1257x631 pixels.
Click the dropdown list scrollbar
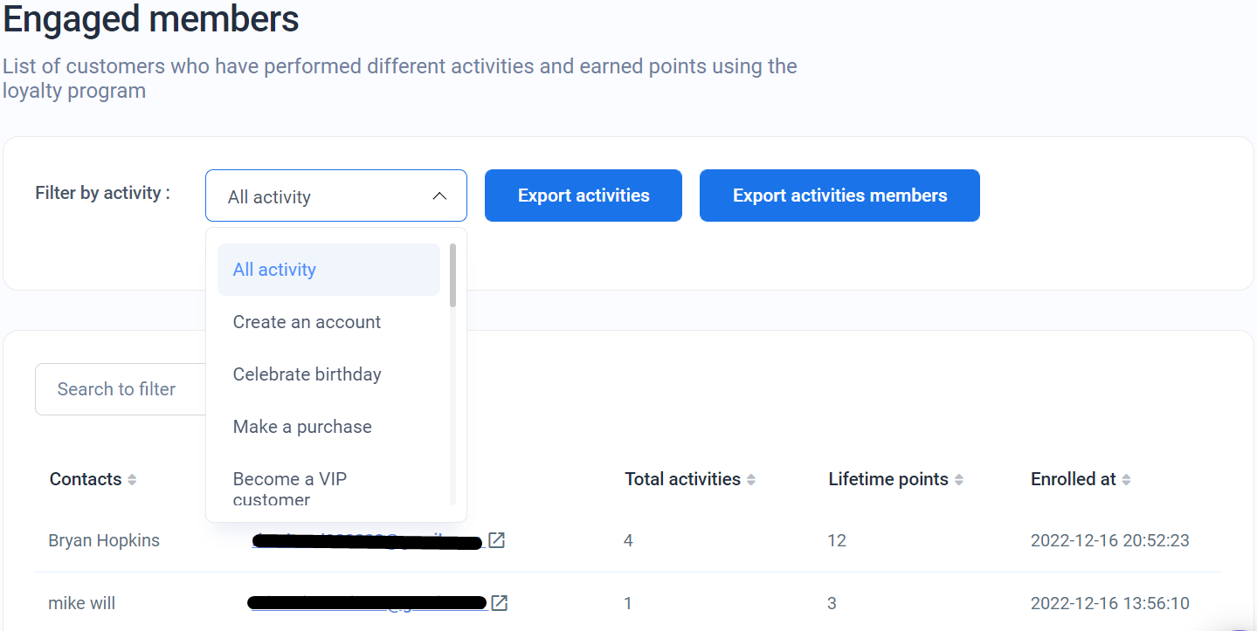click(x=452, y=276)
